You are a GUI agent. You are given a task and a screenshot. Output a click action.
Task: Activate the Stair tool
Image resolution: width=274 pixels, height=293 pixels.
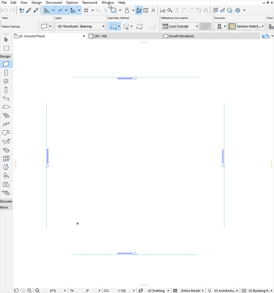6,116
